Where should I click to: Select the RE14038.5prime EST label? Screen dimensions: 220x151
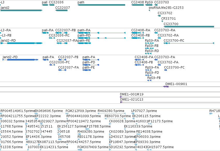coord(149,132)
